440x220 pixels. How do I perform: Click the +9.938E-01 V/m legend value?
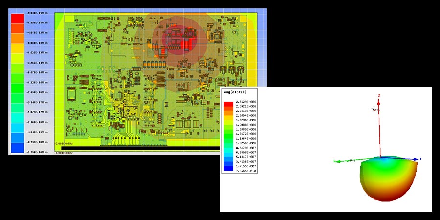click(x=38, y=13)
